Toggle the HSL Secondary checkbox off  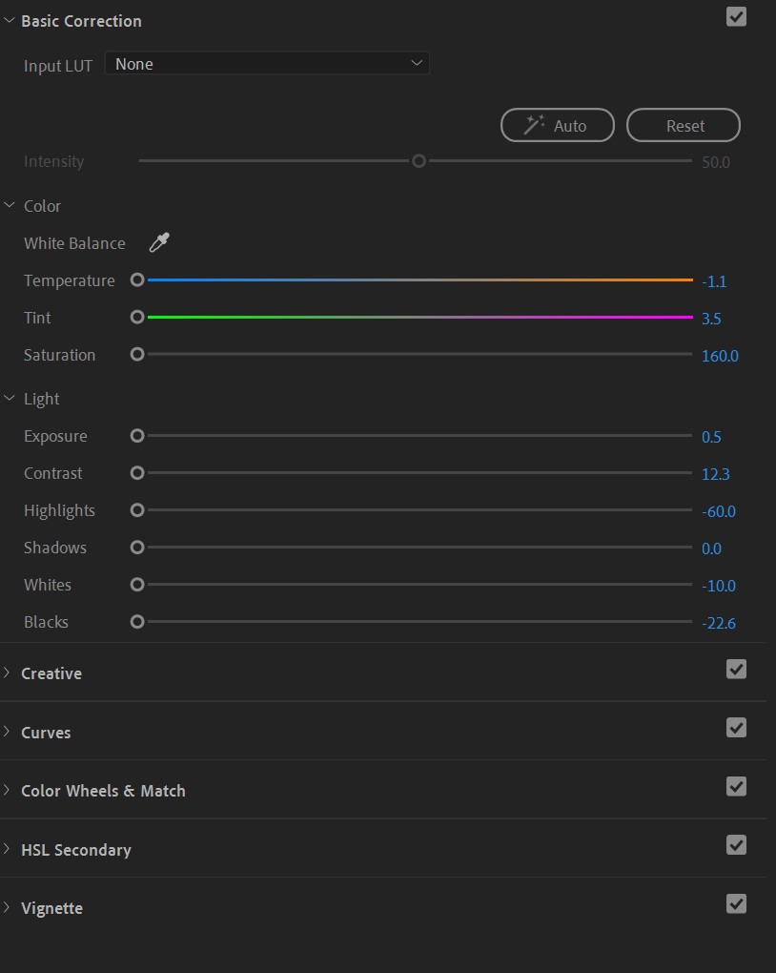[x=735, y=845]
